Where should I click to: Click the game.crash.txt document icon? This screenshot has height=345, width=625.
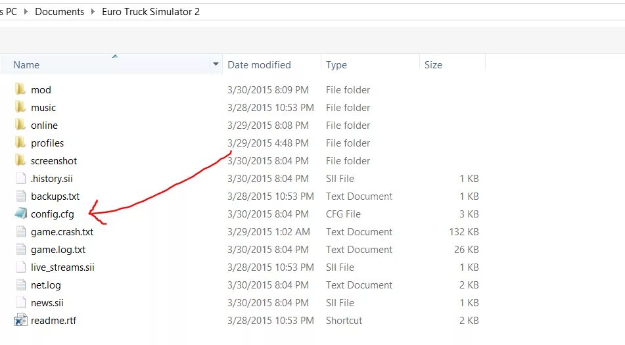(21, 231)
